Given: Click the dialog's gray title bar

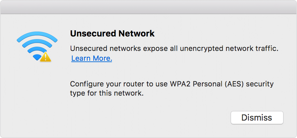Looking at the screenshot, I should click(x=148, y=7).
